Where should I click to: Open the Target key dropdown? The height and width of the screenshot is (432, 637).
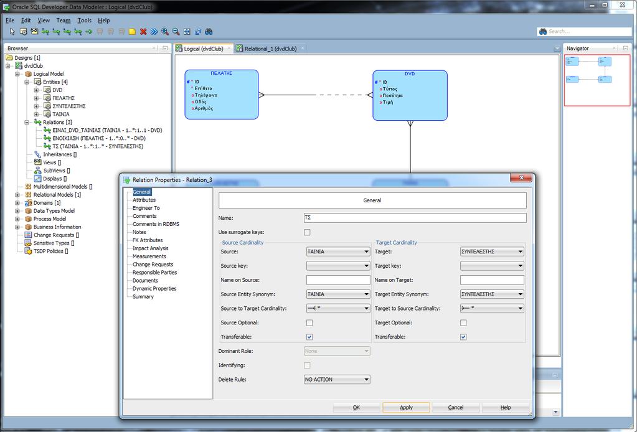click(492, 266)
